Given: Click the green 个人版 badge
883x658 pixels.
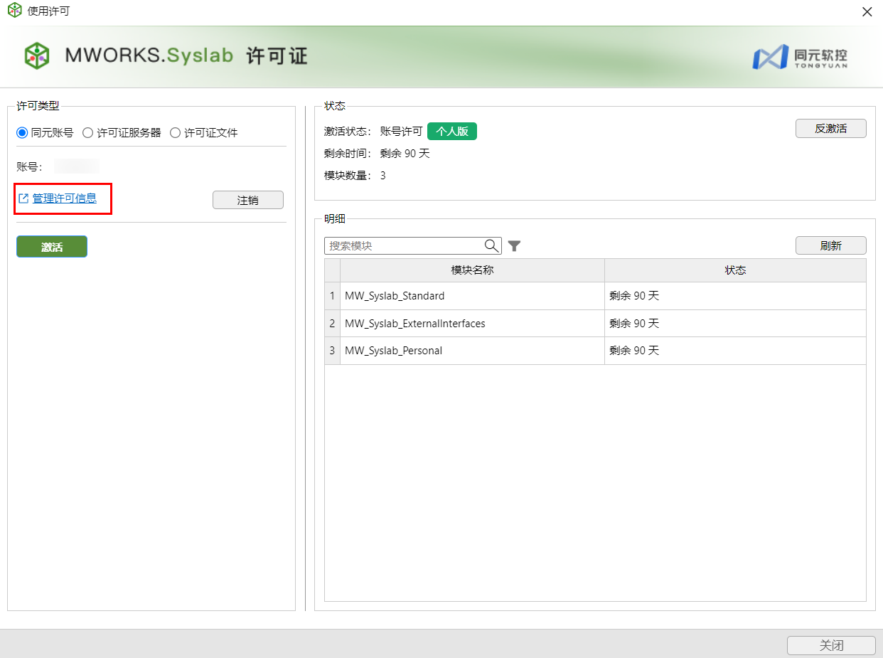Looking at the screenshot, I should pos(451,132).
